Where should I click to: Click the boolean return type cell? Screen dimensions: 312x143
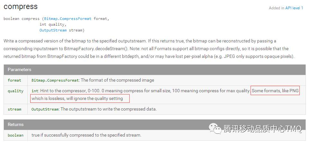pos(15,135)
